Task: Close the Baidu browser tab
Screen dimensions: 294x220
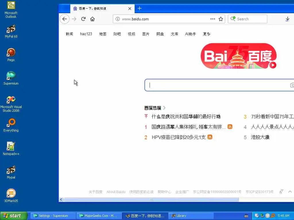Action: click(x=130, y=9)
